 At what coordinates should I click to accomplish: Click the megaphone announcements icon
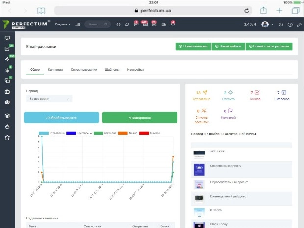(x=118, y=25)
